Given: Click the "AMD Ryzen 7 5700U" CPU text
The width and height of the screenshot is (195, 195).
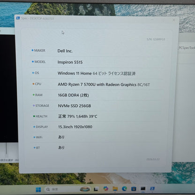Looking at the screenshot, I should pos(76,84).
